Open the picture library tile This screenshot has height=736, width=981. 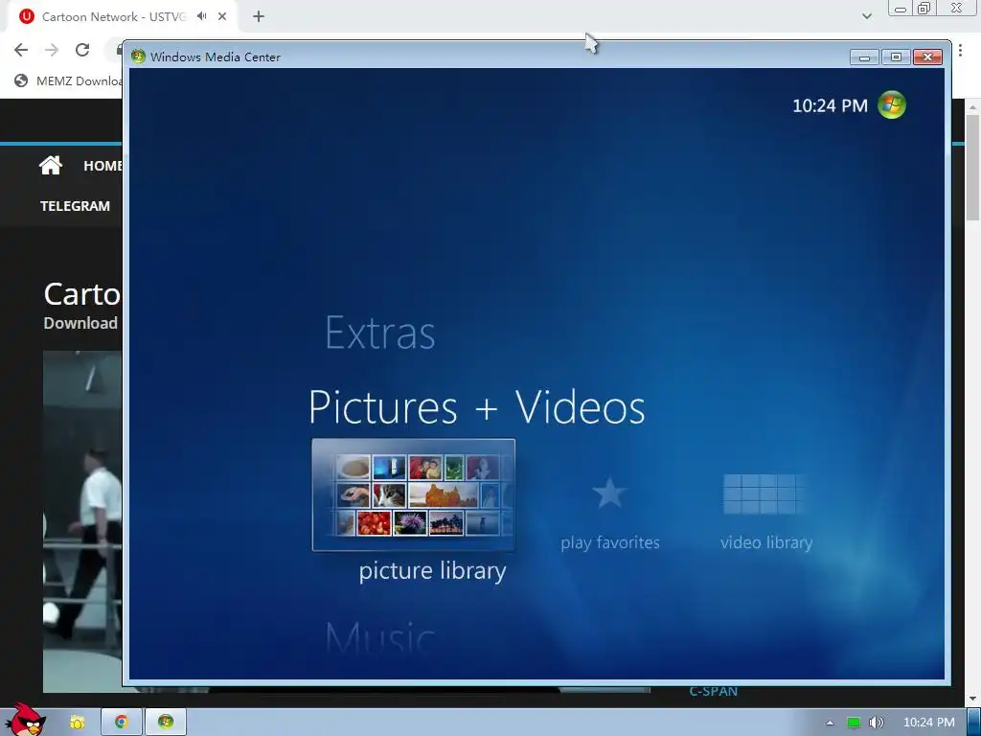414,494
